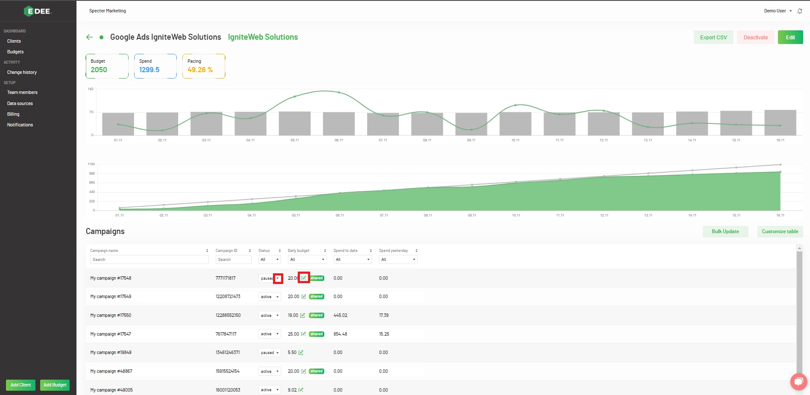Select spend yesterday value 17.39
This screenshot has width=810, height=395.
point(384,316)
